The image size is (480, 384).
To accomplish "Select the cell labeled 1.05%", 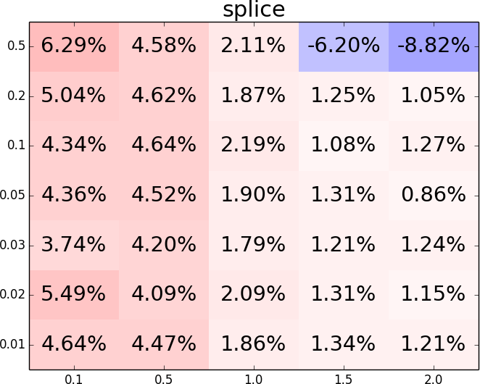I will (x=434, y=96).
